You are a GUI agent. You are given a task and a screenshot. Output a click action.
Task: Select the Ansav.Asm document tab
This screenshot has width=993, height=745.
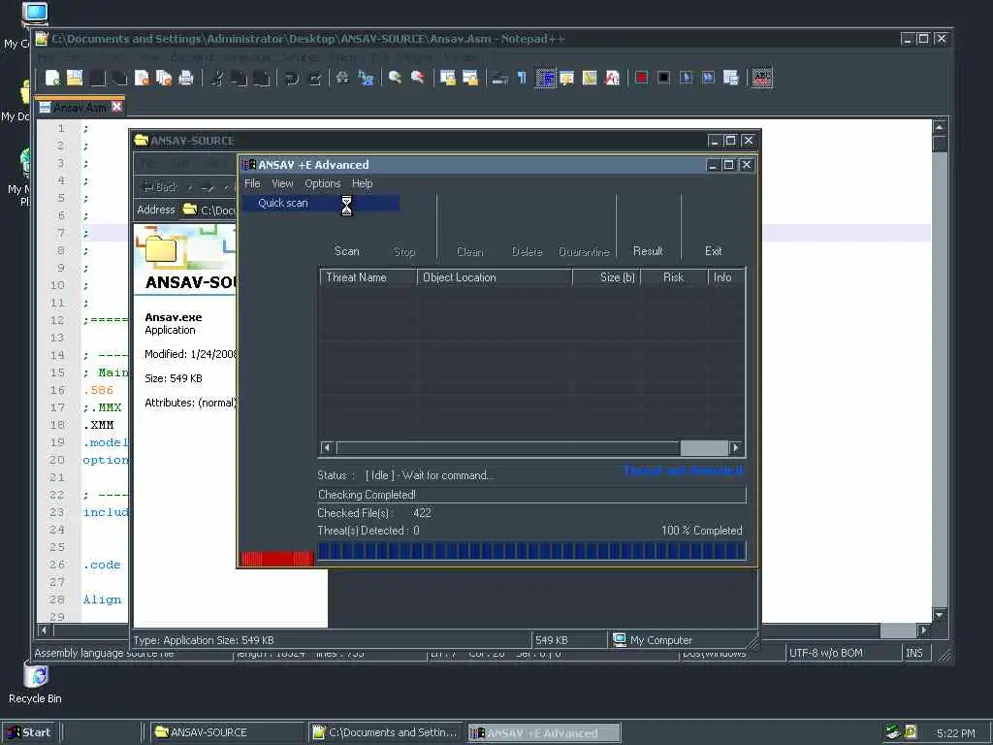pyautogui.click(x=80, y=107)
